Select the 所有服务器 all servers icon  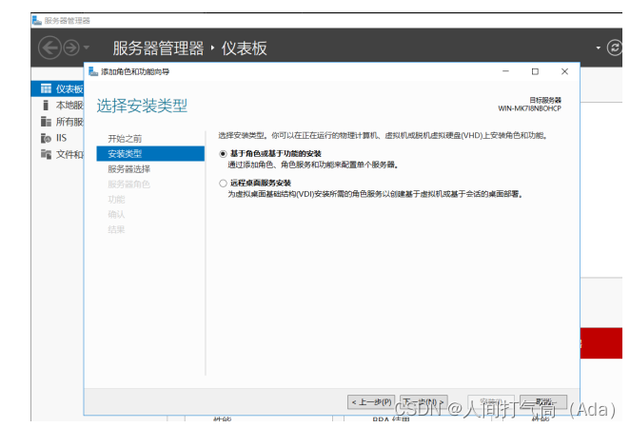[46, 121]
